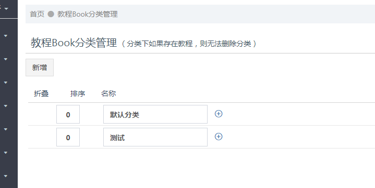
Task: Select the 测试 name input
Action: click(x=155, y=137)
